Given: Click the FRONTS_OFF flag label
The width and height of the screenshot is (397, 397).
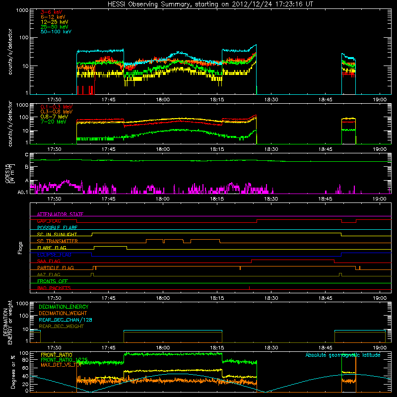Looking at the screenshot, I should 53,281.
